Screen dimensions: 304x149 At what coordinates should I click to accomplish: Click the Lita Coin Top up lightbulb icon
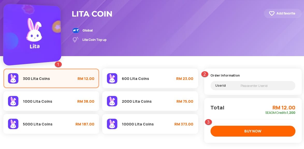coord(75,40)
